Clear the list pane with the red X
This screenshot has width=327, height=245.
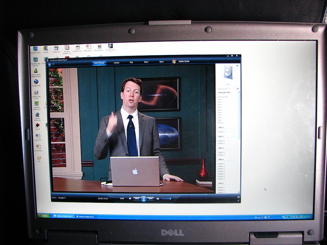pos(238,89)
